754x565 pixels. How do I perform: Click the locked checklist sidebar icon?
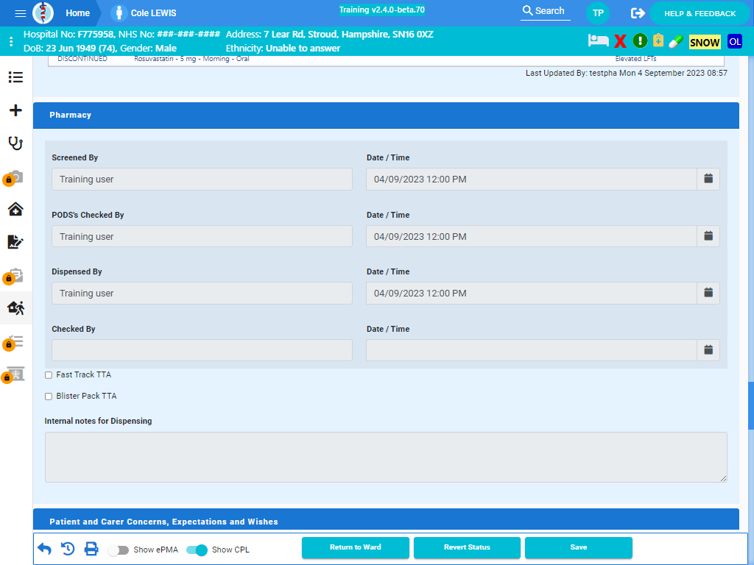(13, 342)
